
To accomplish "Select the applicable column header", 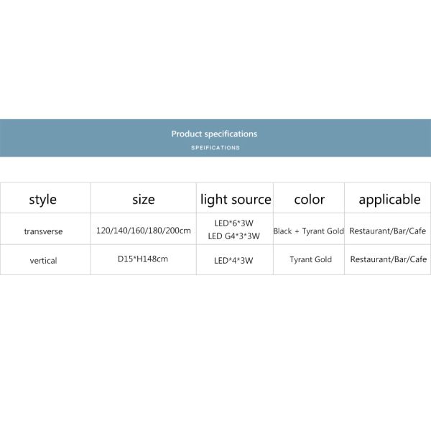I will [389, 199].
